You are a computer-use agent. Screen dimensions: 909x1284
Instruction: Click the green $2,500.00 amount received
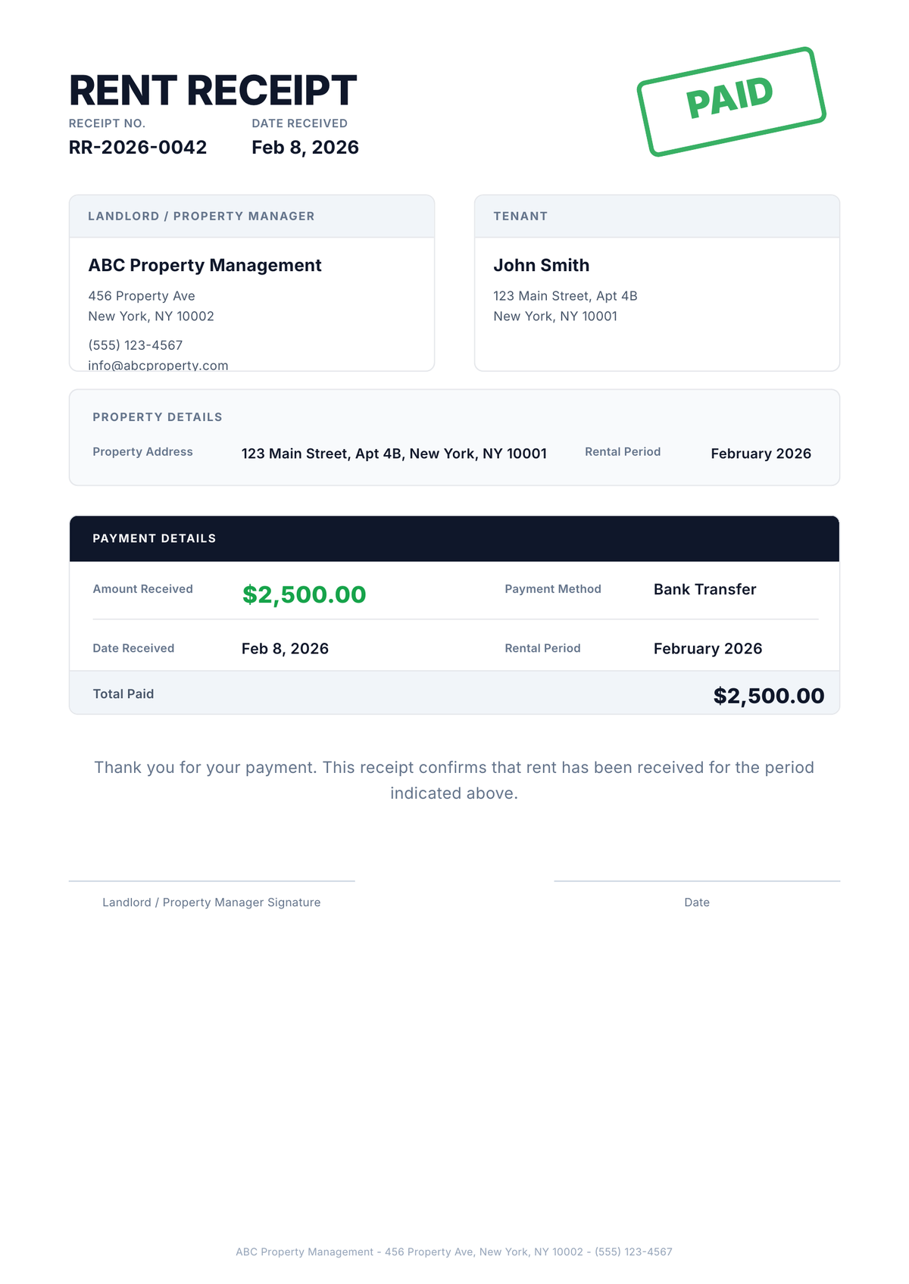coord(304,594)
